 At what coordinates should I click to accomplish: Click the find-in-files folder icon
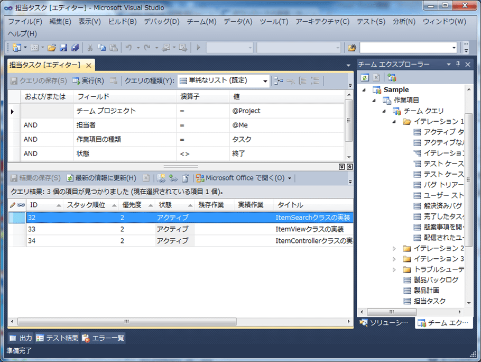point(352,48)
